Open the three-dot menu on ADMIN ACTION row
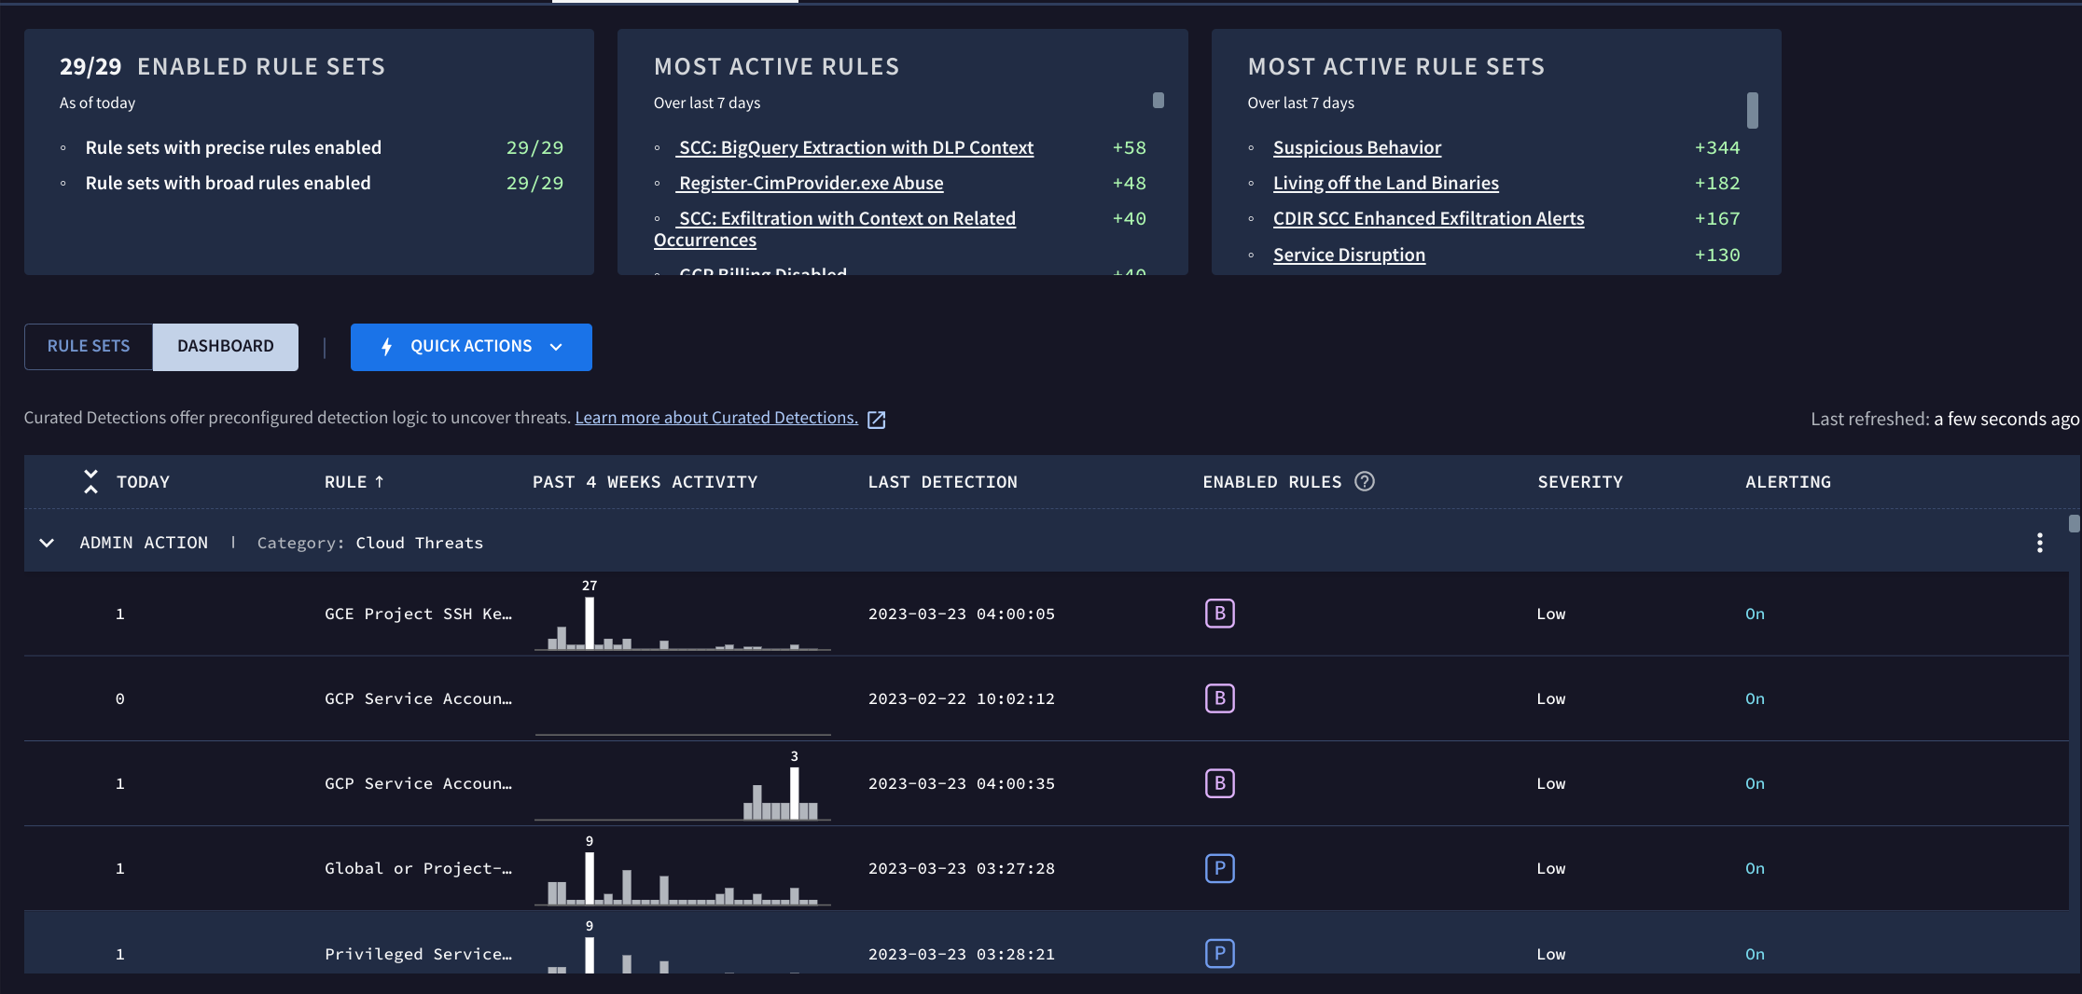The height and width of the screenshot is (994, 2082). tap(2039, 542)
